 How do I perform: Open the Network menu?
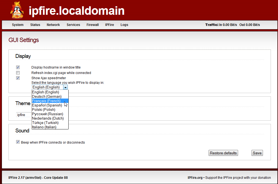[53, 25]
